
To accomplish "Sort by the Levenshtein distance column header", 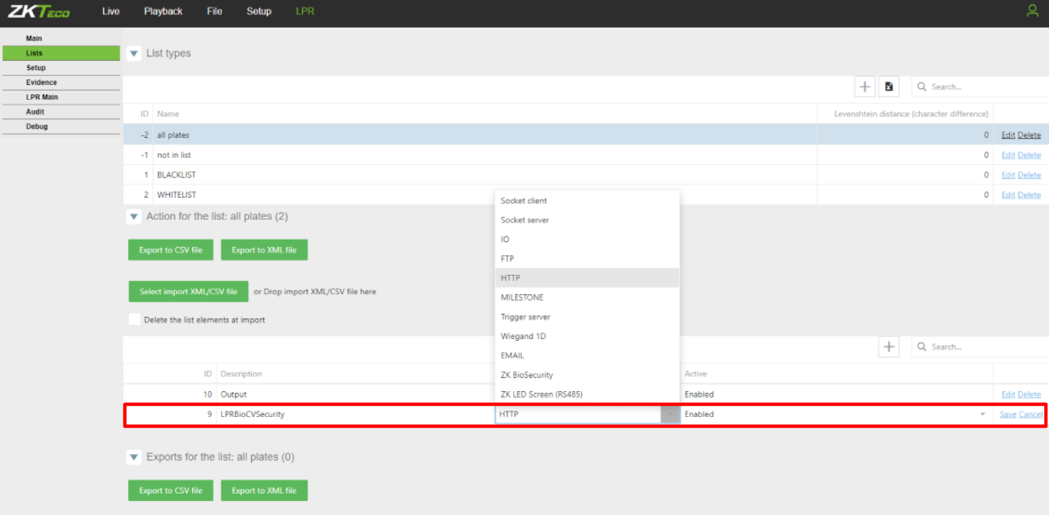I will 911,114.
